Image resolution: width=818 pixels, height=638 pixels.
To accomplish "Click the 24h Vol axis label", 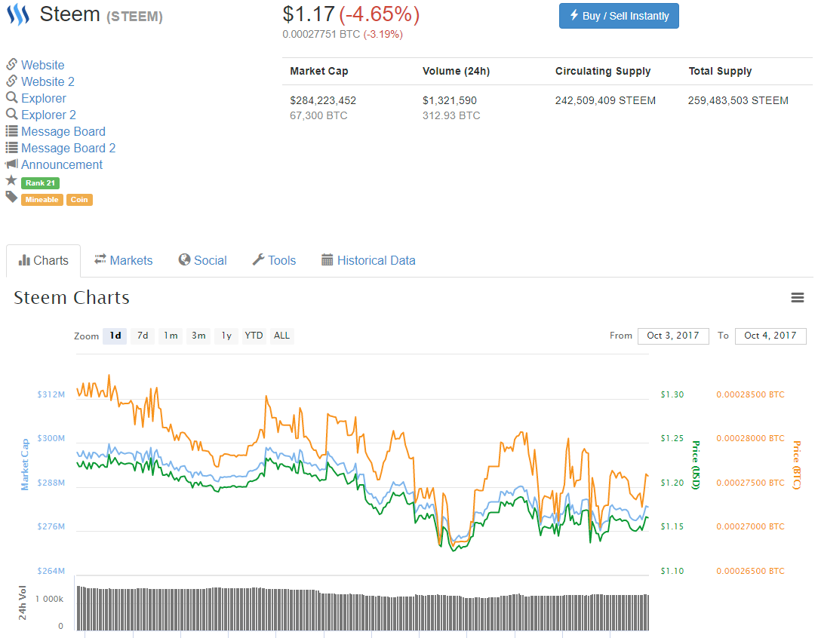I will coord(23,603).
